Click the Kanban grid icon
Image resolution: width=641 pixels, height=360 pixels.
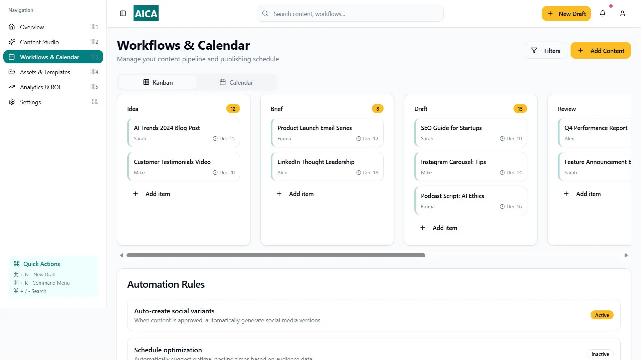click(x=146, y=82)
